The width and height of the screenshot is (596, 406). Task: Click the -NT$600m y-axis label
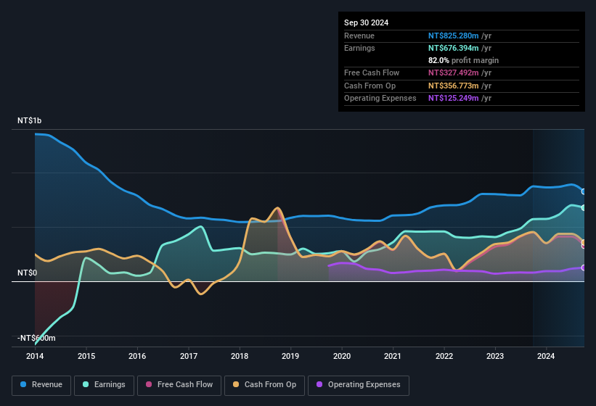[x=36, y=338]
